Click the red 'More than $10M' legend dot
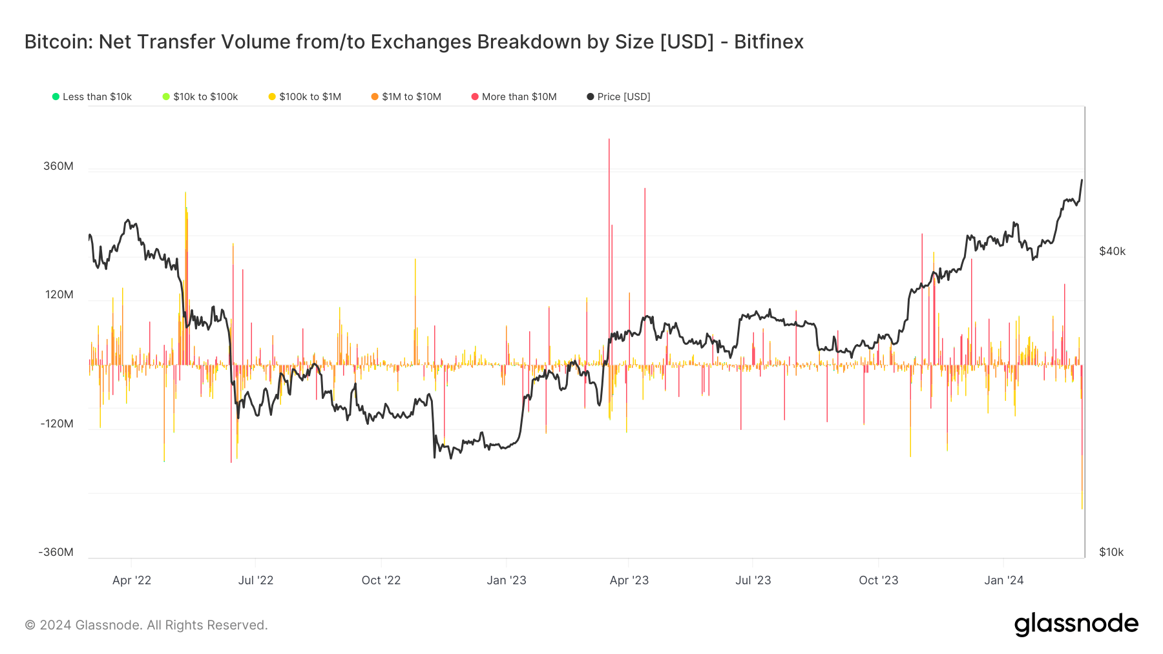1163x654 pixels. 475,97
